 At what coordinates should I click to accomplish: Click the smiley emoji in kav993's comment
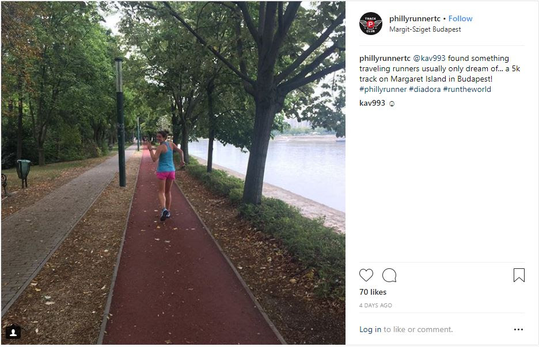[x=392, y=103]
